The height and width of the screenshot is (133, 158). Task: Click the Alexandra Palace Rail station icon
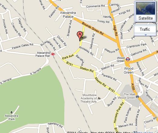53,54
